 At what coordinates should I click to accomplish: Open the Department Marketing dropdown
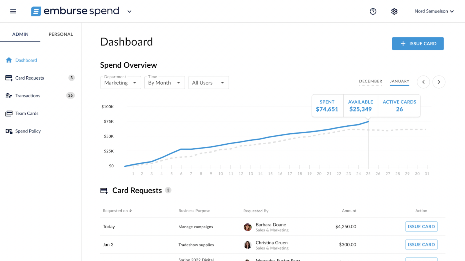[120, 83]
